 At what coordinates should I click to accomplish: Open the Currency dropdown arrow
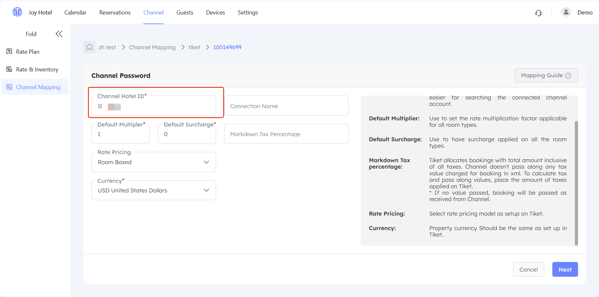(206, 190)
